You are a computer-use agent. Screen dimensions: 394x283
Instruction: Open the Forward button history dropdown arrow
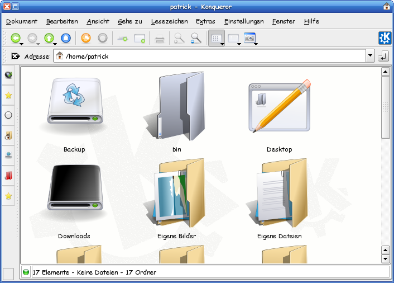click(38, 44)
